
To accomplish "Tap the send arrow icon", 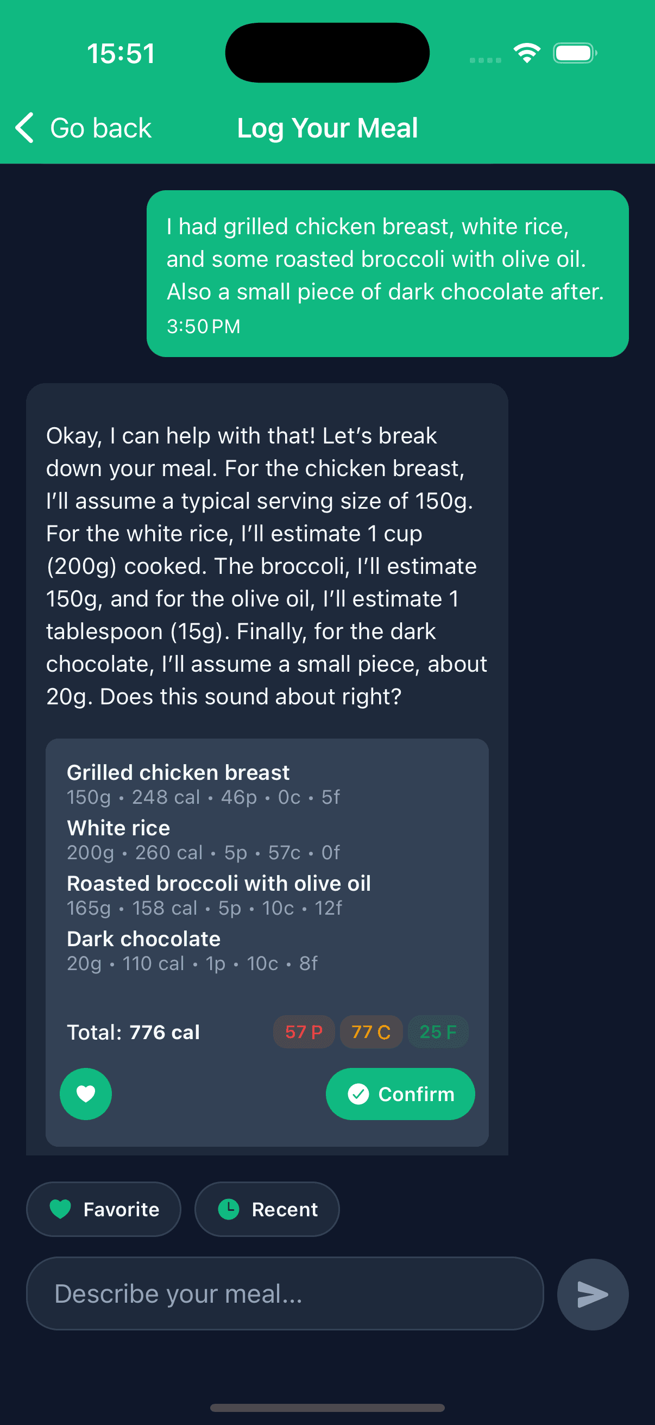I will (x=593, y=1295).
